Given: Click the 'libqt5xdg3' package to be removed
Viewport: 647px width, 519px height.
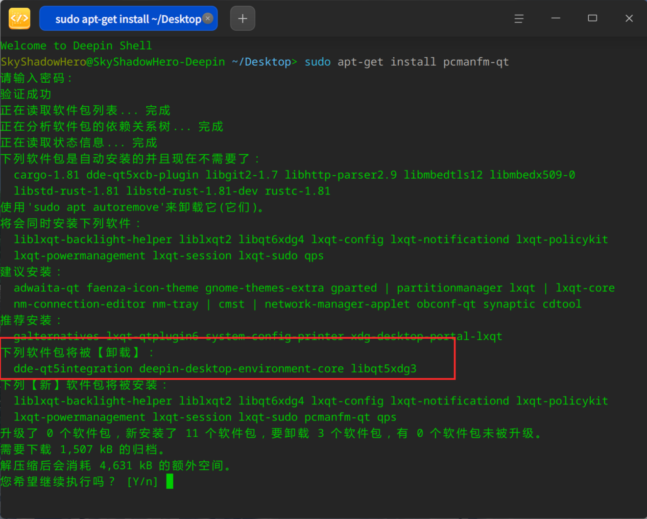Looking at the screenshot, I should tap(383, 369).
